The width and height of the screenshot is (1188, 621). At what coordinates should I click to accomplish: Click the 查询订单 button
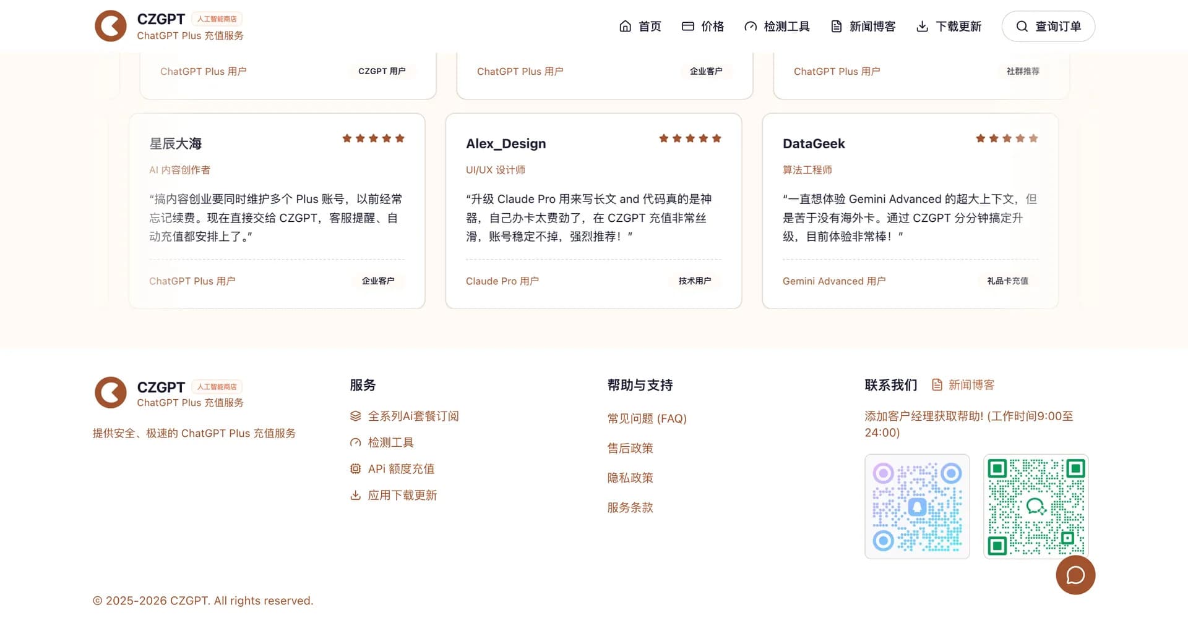tap(1048, 26)
